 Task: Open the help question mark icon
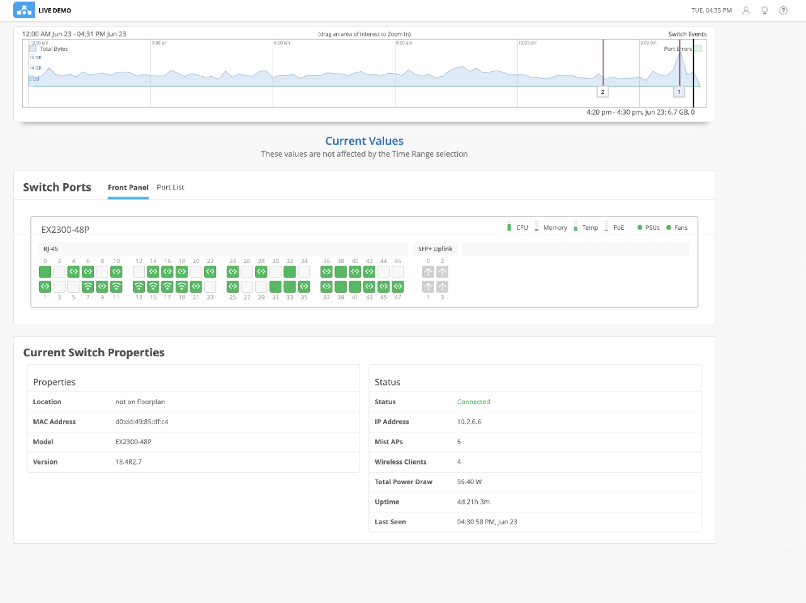(783, 10)
